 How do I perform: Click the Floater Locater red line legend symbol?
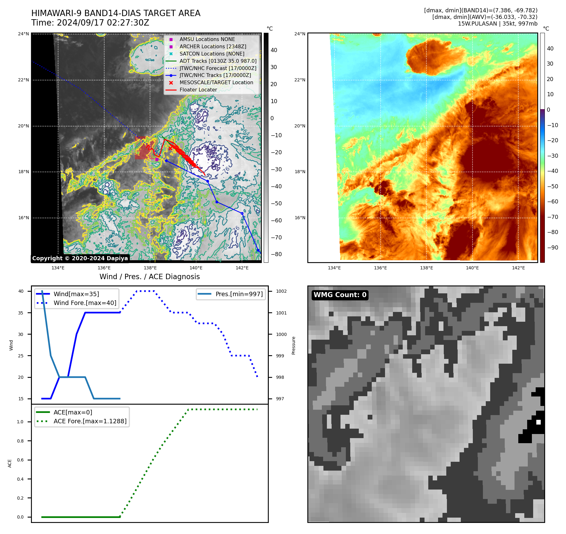171,90
